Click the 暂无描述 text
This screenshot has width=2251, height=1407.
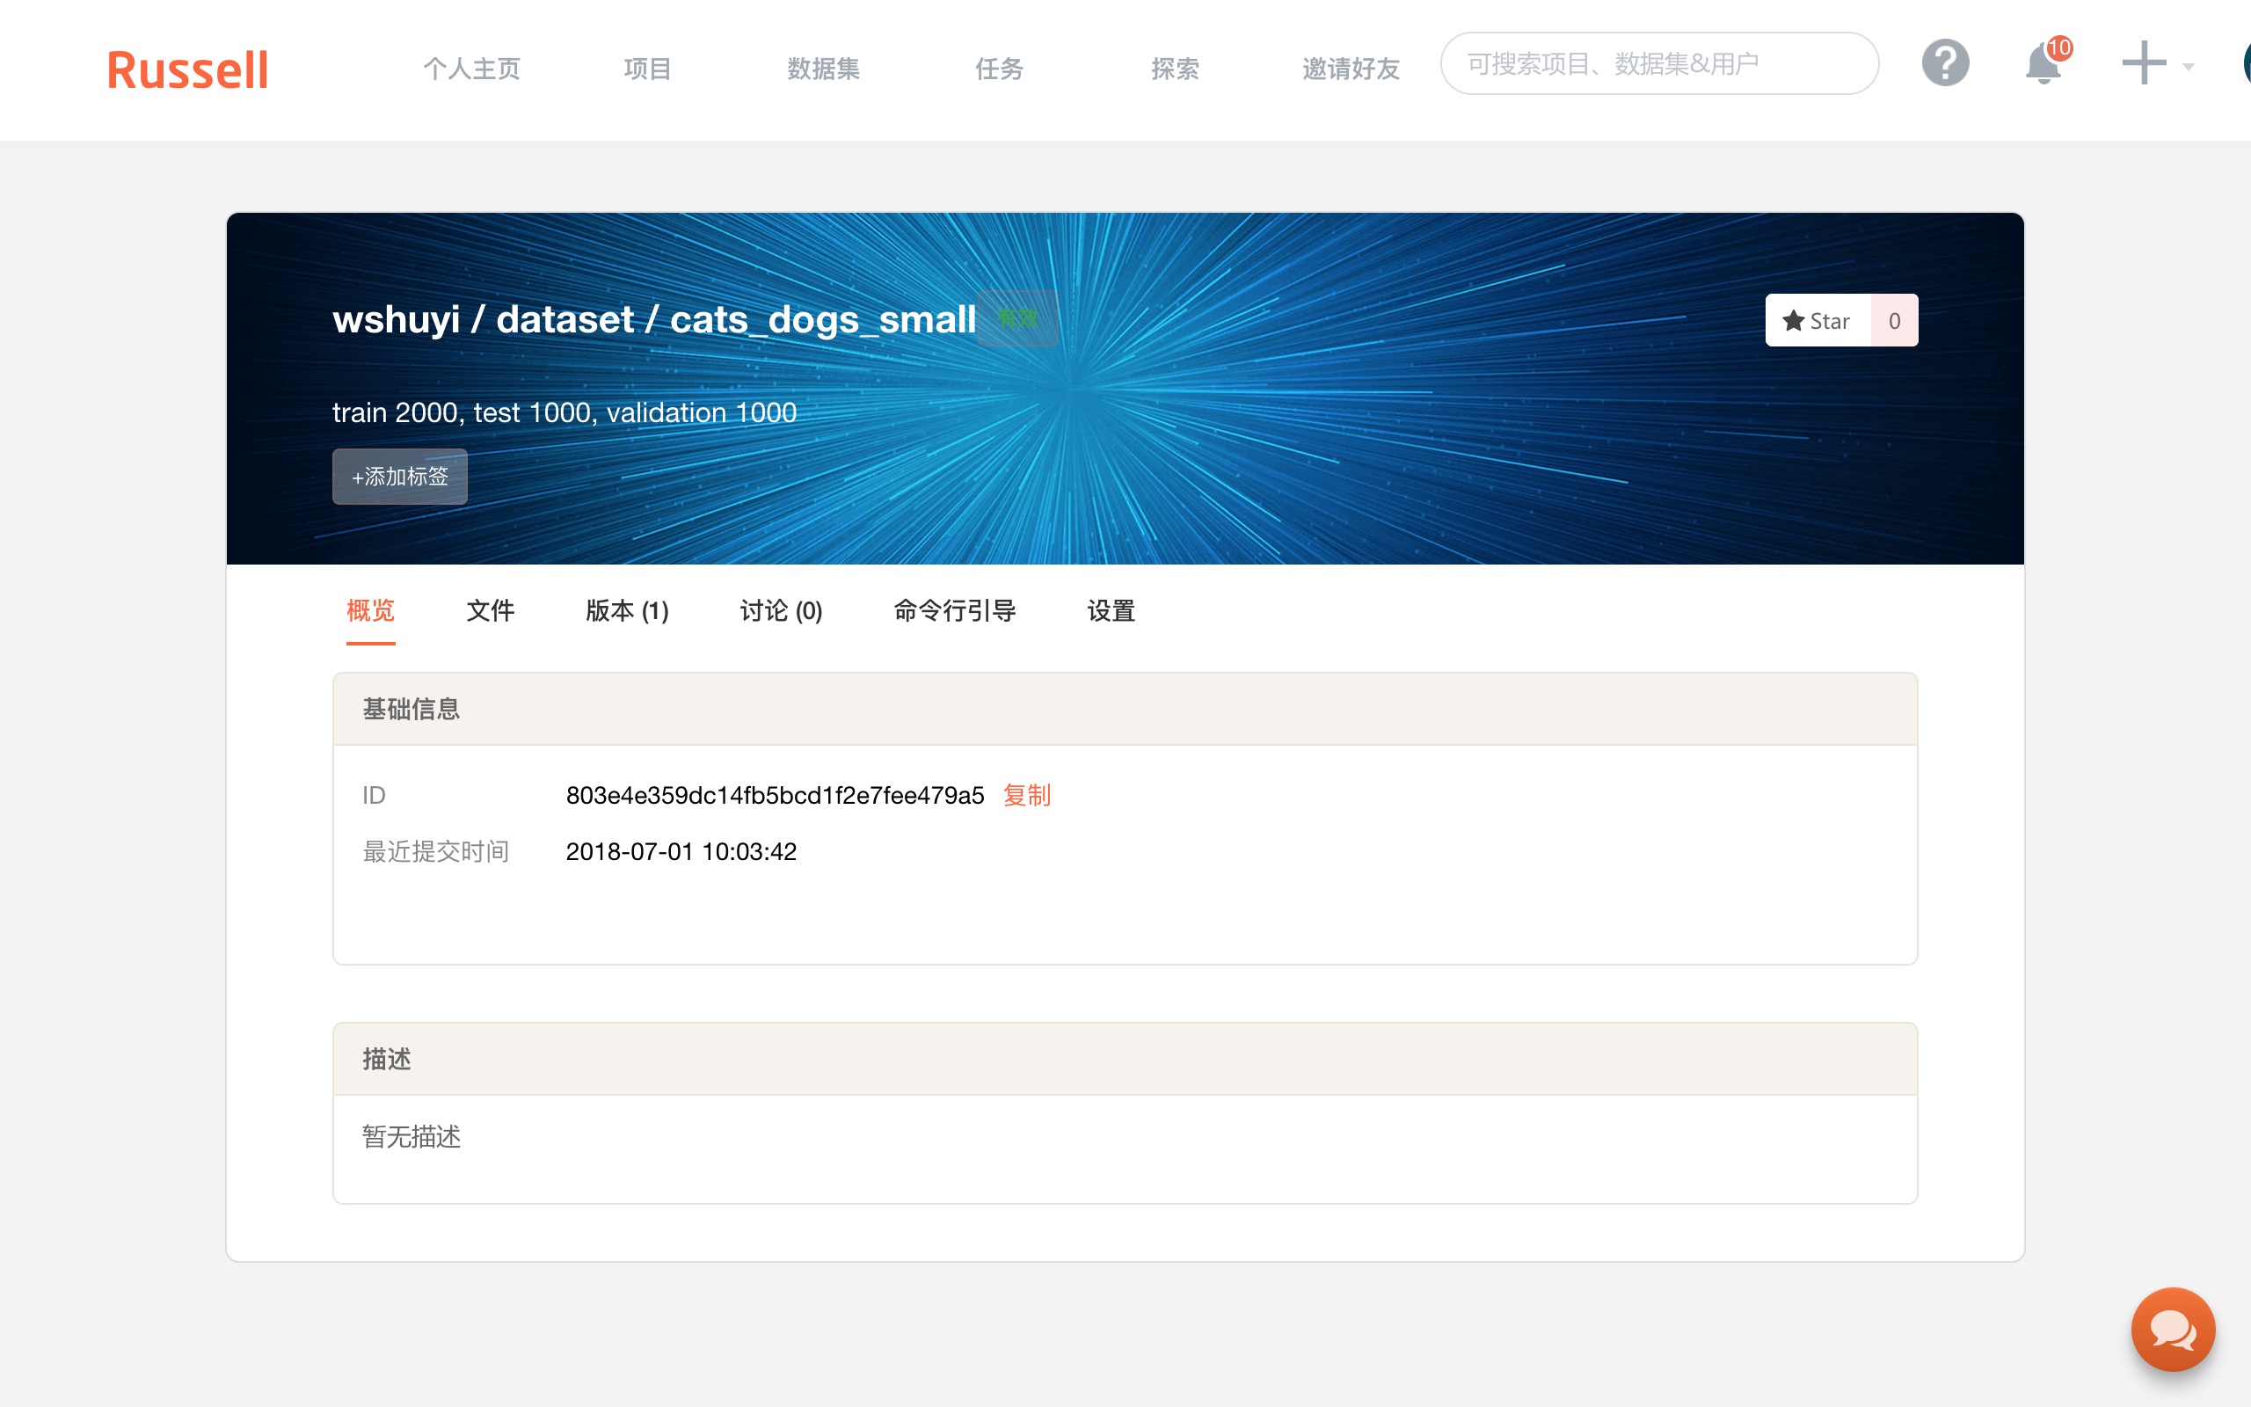(x=412, y=1136)
